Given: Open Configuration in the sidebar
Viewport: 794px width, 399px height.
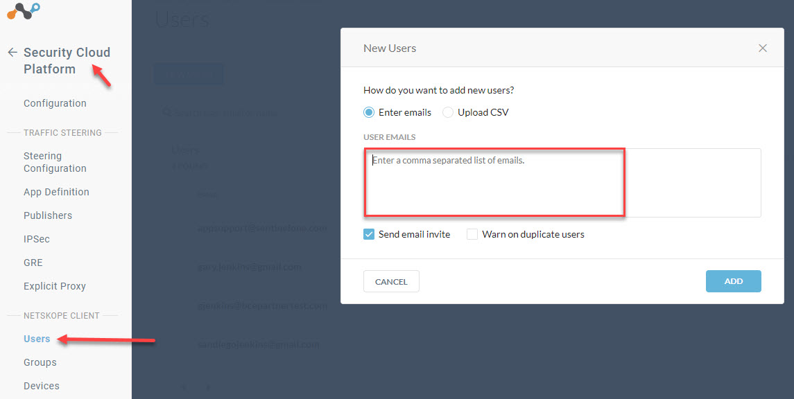Looking at the screenshot, I should pyautogui.click(x=55, y=103).
